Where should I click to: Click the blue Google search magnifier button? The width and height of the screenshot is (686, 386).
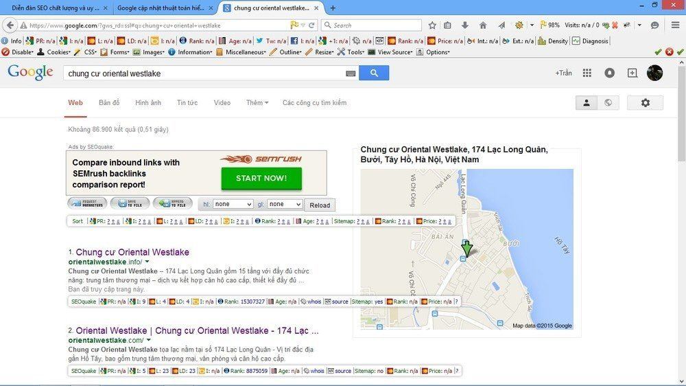click(x=374, y=73)
